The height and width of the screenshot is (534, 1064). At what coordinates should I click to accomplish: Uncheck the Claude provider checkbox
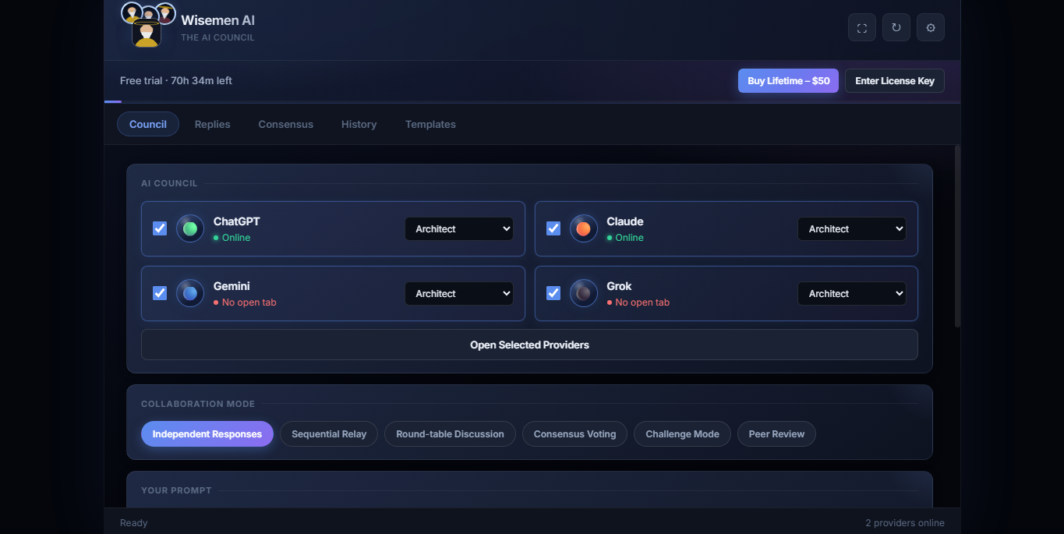click(x=553, y=228)
